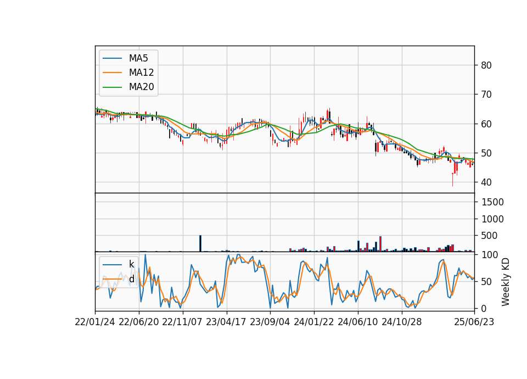Click the price axis value 60
527x379 pixels.
(486, 124)
